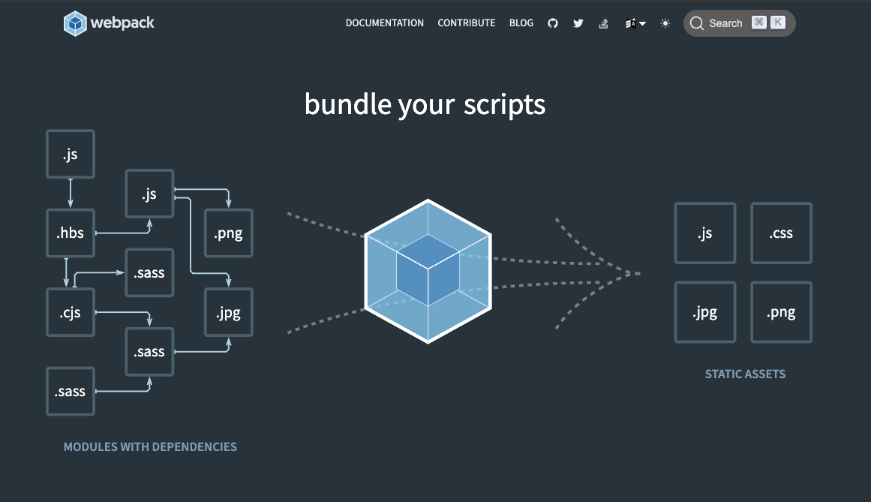Click the .hbs module box

[71, 233]
